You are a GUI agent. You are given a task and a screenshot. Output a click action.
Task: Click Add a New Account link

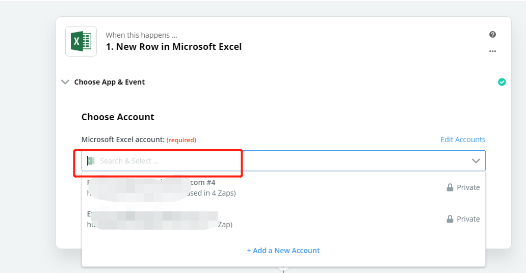pos(283,251)
